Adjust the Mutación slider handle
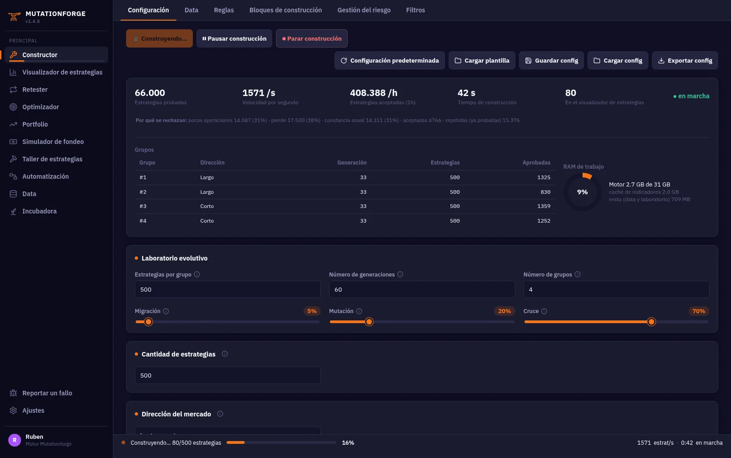This screenshot has width=731, height=458. click(369, 322)
